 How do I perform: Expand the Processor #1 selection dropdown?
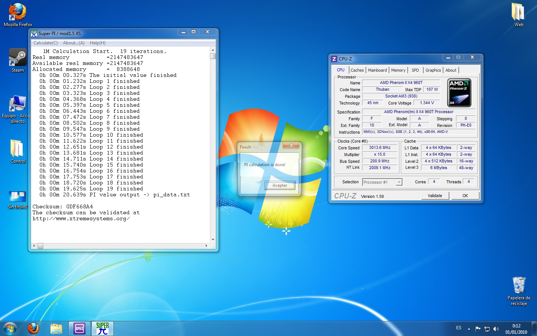coord(399,182)
